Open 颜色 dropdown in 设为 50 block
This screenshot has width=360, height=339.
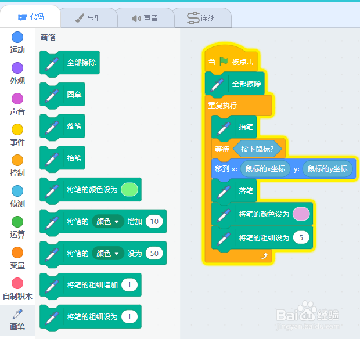[x=107, y=253]
